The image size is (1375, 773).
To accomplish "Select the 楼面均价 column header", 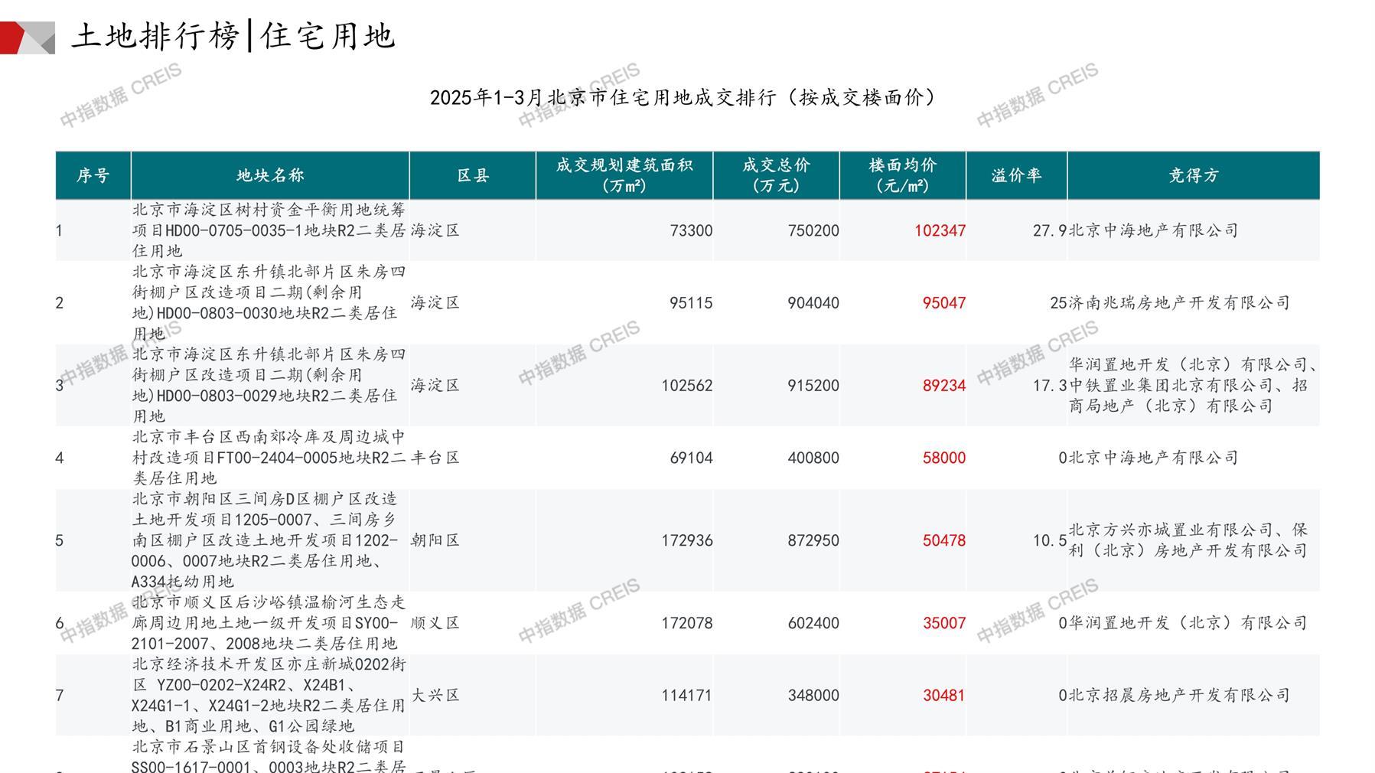I will pos(902,175).
